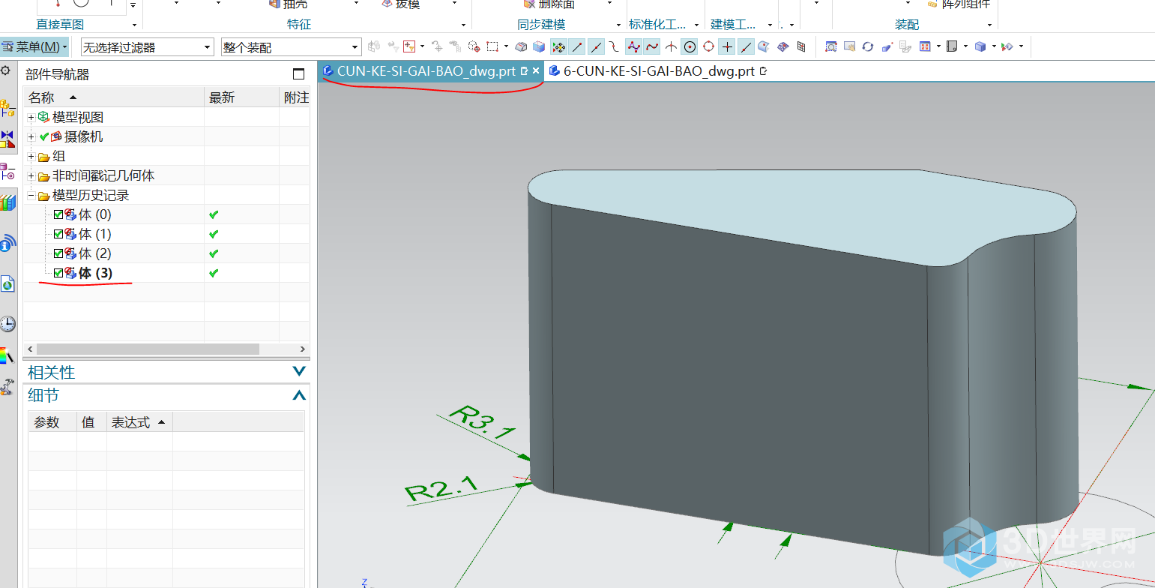This screenshot has height=588, width=1155.
Task: Collapse the 细节 section
Action: click(299, 395)
